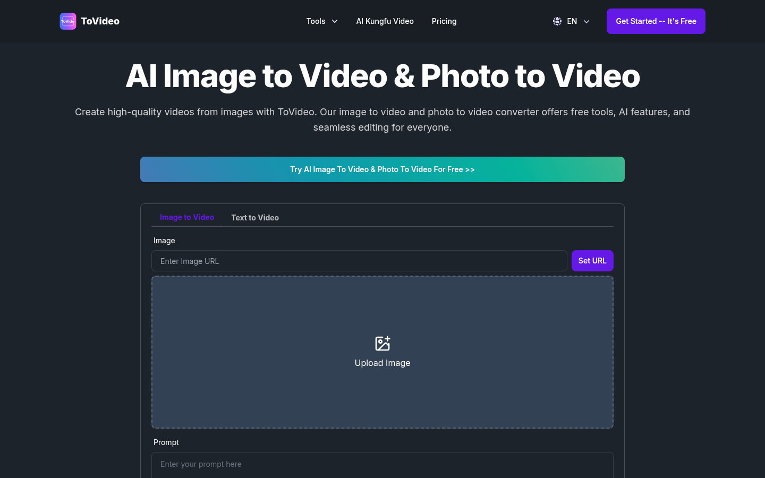
Task: Select the Image to Video tab
Action: tap(187, 217)
